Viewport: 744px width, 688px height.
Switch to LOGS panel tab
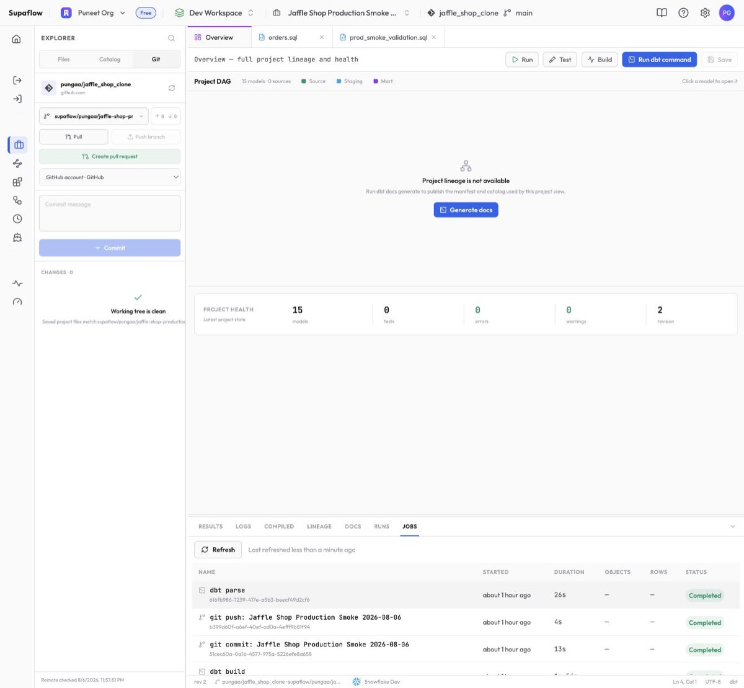[244, 527]
